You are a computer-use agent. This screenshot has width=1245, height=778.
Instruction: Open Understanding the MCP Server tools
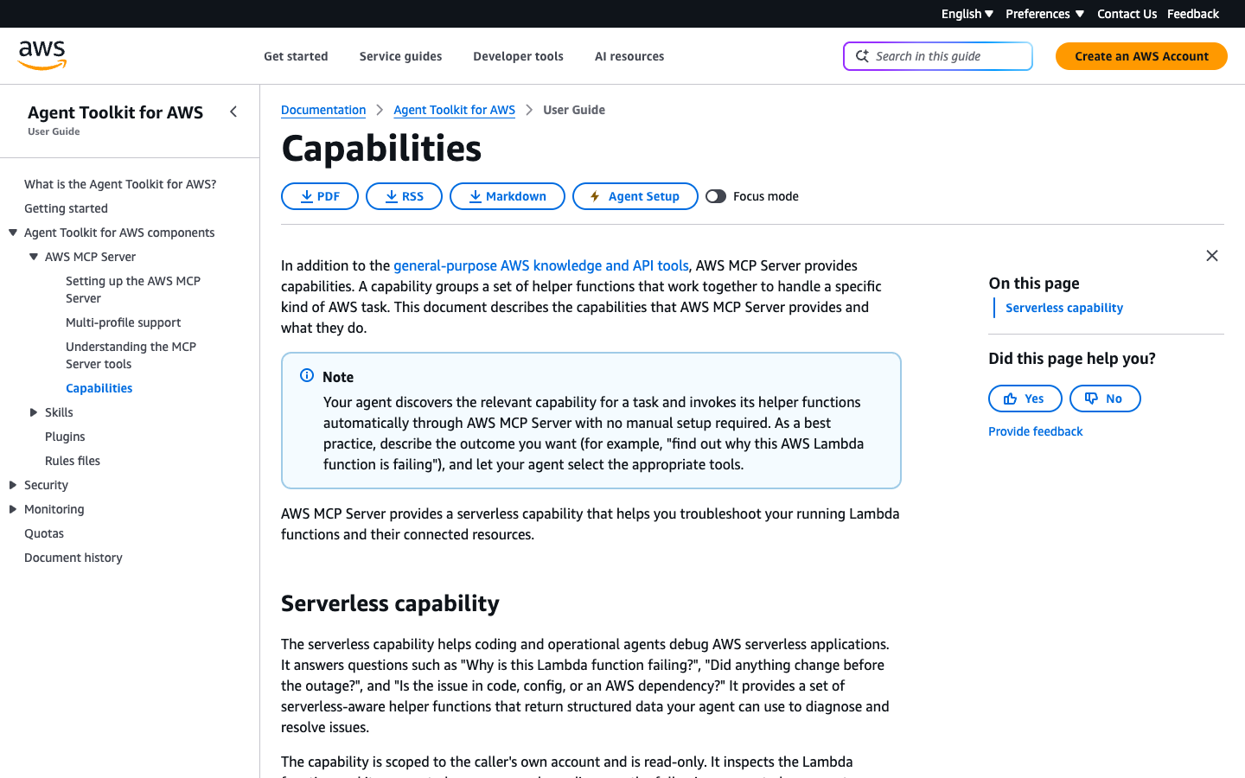click(131, 355)
